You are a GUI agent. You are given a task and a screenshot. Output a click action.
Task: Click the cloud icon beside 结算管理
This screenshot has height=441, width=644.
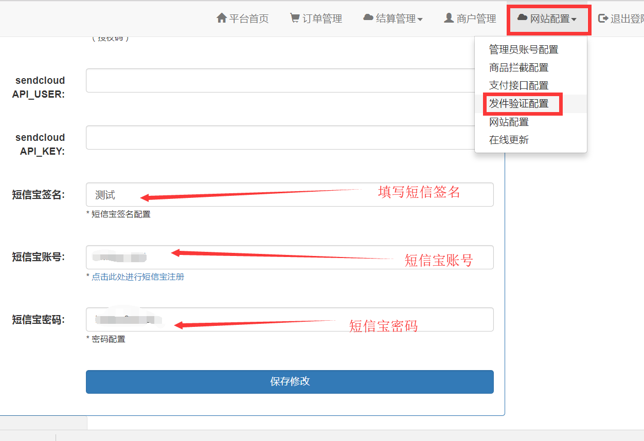368,18
